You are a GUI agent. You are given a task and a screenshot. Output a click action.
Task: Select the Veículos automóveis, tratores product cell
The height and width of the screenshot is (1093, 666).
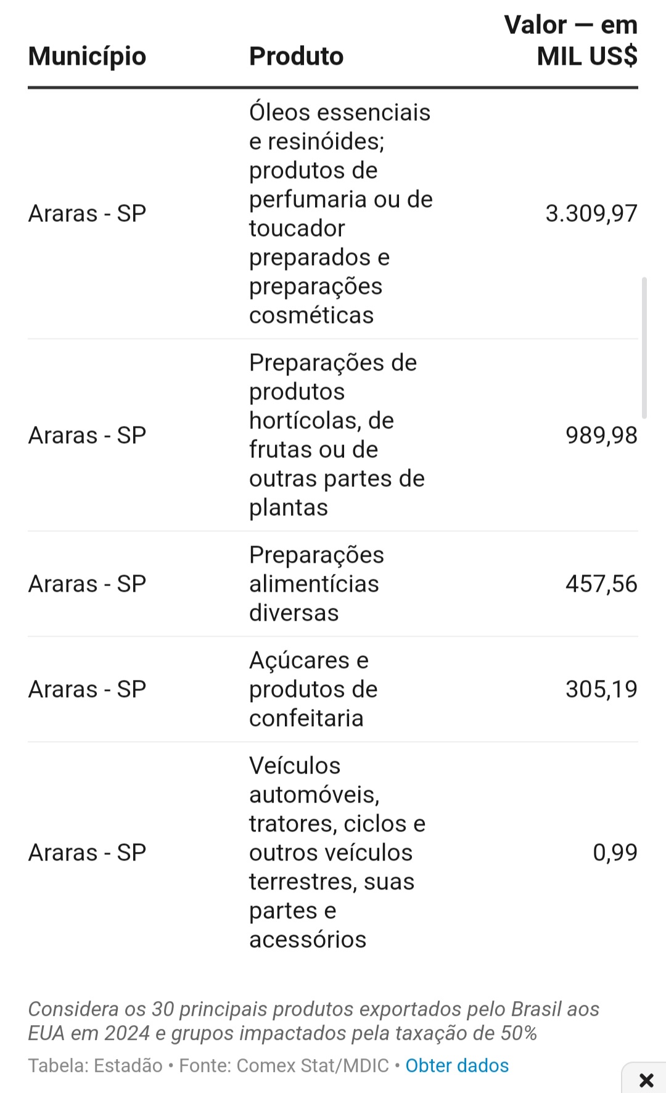tap(337, 853)
